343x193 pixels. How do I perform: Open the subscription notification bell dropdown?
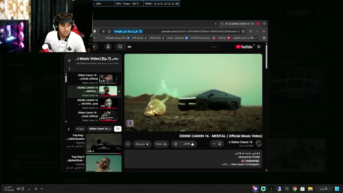(217, 144)
